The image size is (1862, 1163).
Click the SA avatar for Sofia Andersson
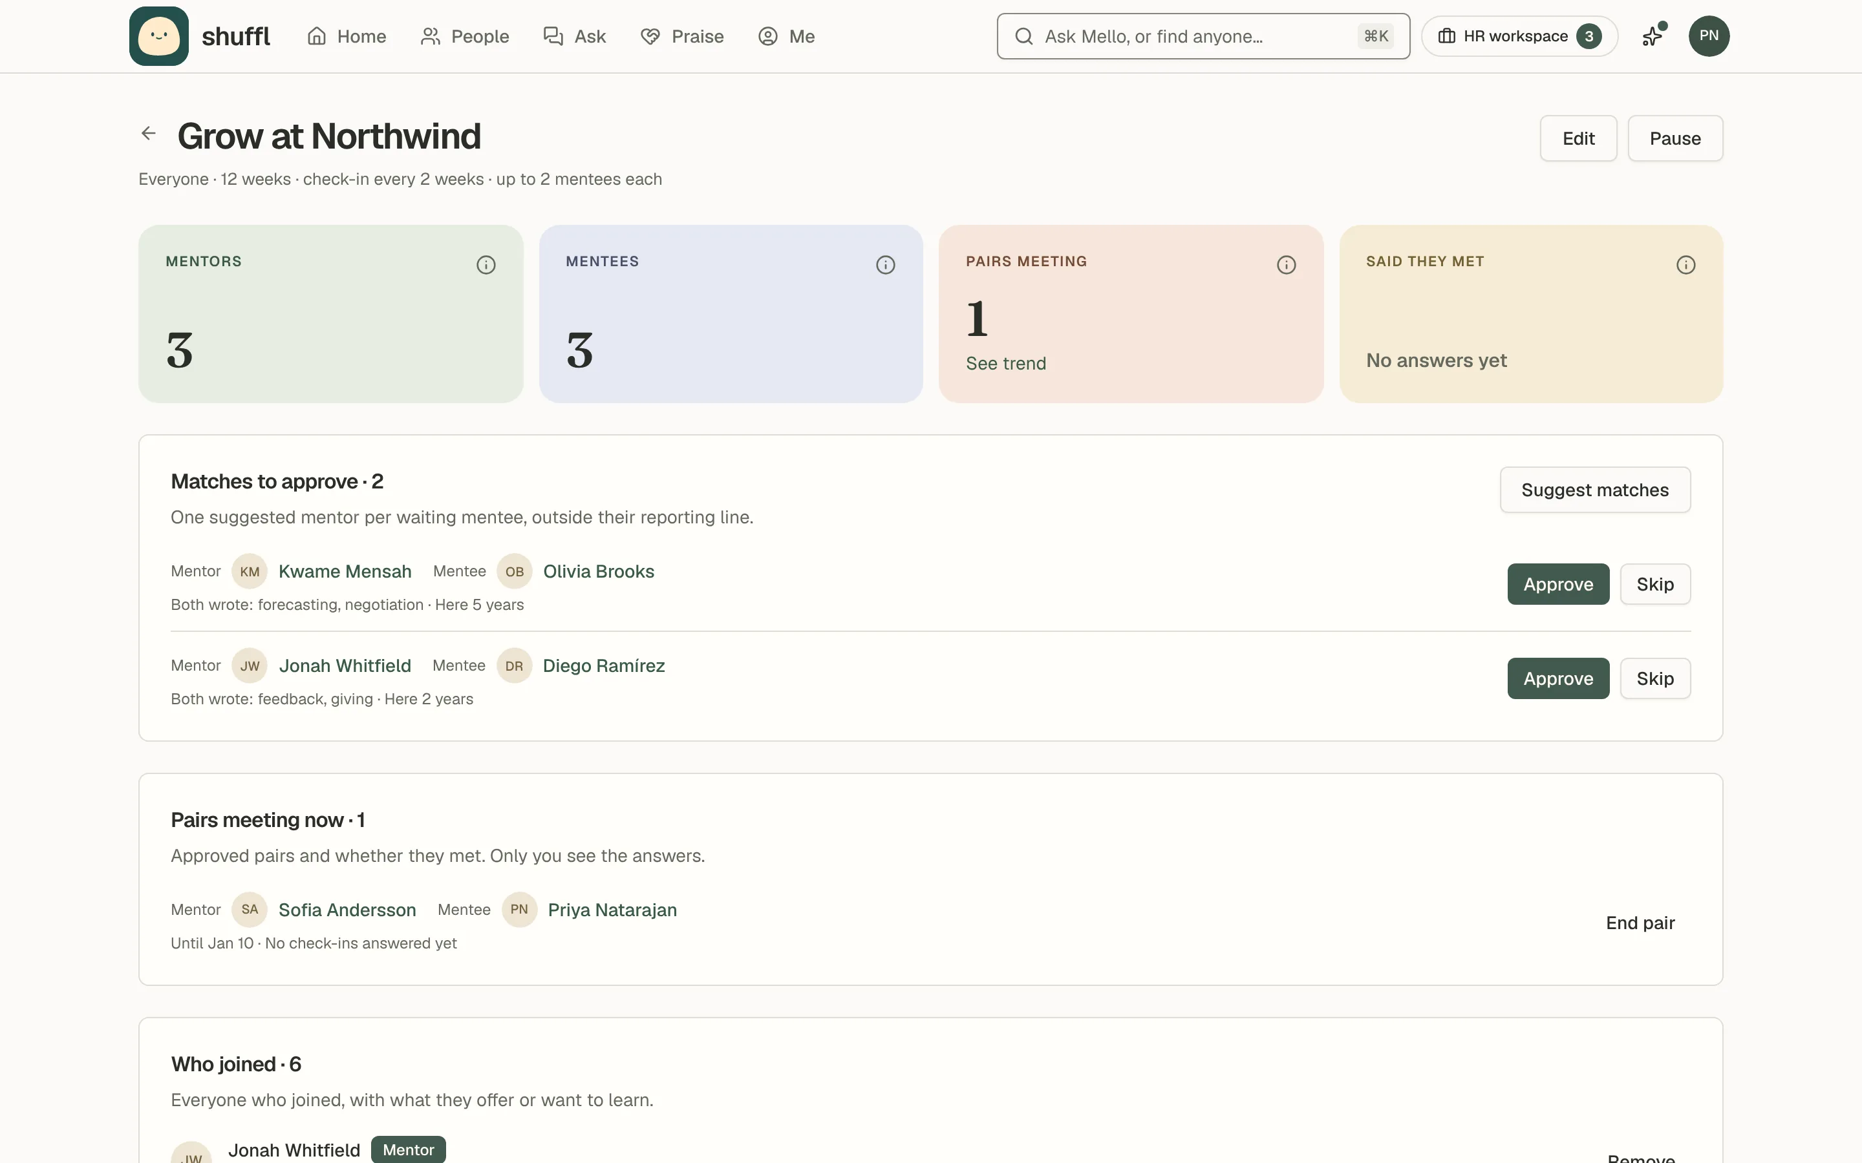250,910
